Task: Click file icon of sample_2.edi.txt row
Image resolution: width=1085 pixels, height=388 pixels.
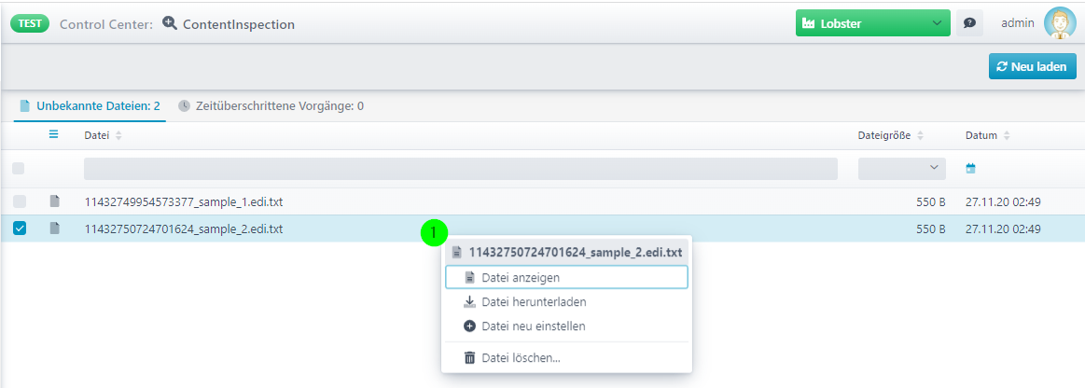Action: [x=55, y=229]
